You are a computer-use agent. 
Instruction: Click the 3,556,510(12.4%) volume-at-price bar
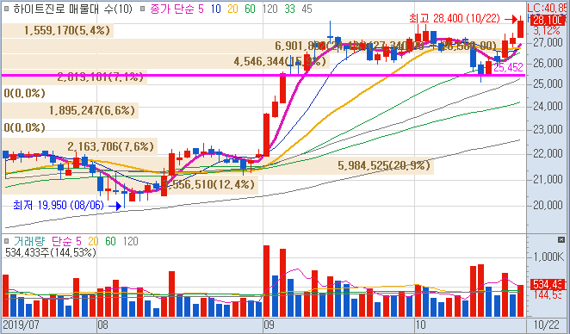tap(130, 184)
